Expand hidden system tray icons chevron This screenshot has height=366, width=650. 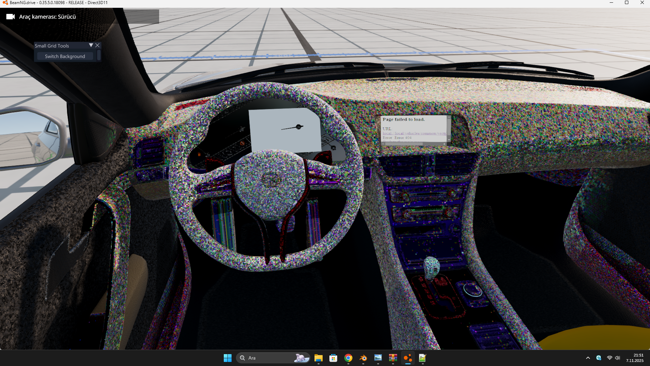[588, 358]
